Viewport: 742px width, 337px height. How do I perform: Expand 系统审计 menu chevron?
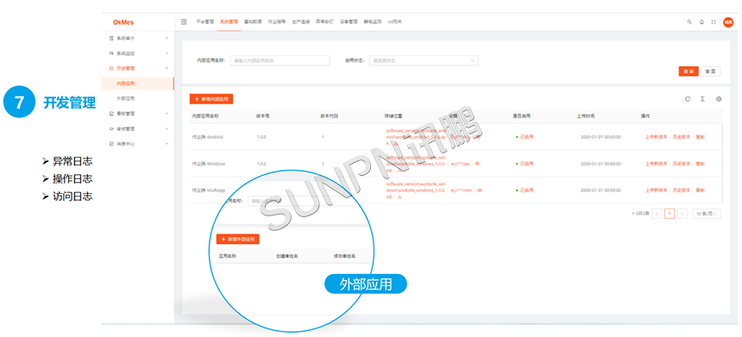tap(167, 38)
